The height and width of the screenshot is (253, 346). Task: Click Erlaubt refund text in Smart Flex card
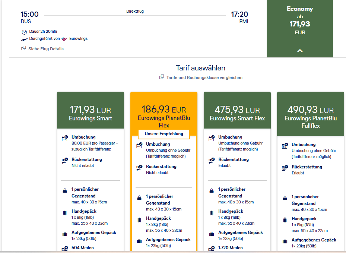pos(225,165)
